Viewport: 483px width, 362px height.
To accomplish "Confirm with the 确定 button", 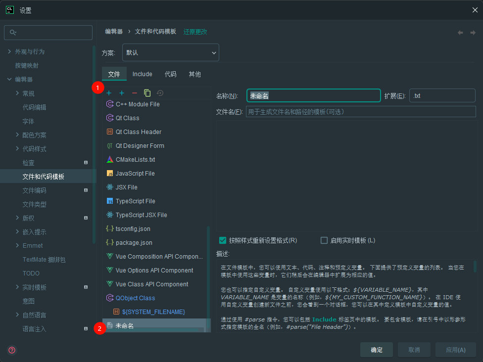I will pos(377,350).
